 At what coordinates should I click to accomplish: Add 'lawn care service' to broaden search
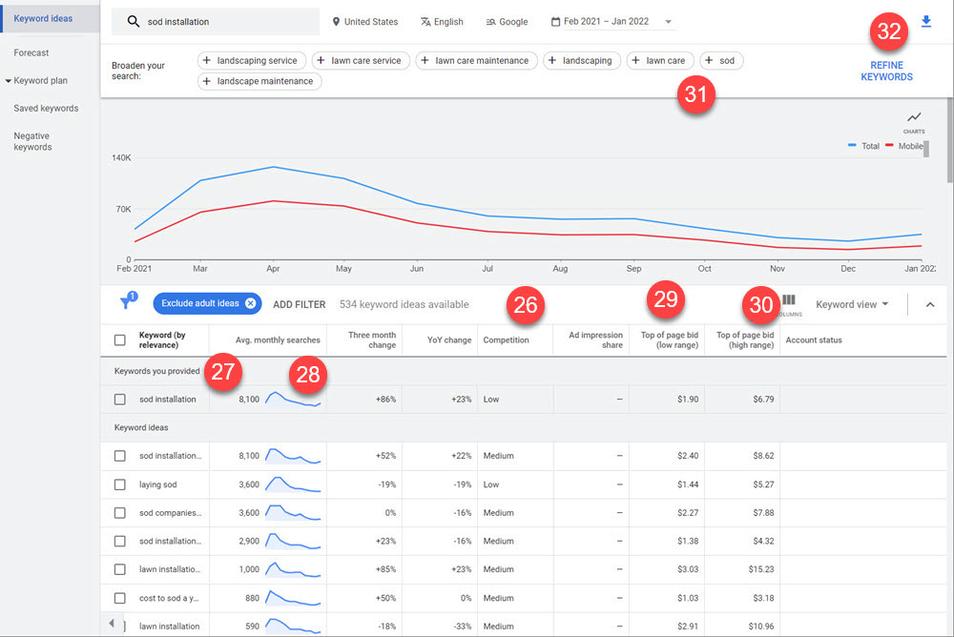click(x=361, y=60)
